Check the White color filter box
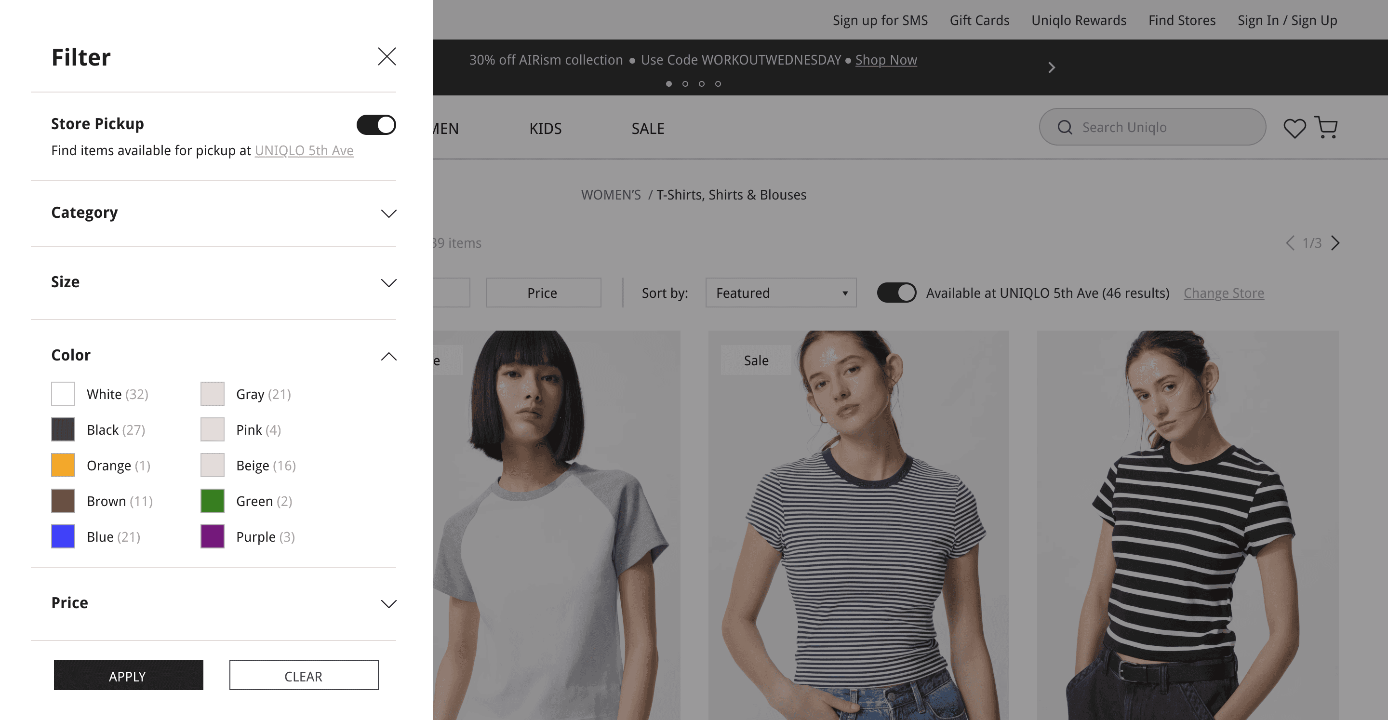This screenshot has height=720, width=1388. 63,394
